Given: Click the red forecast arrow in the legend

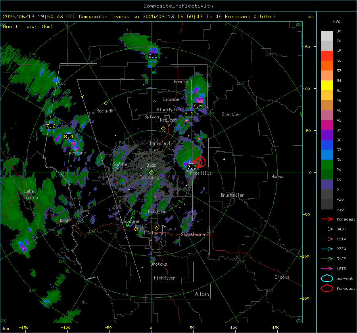Looking at the screenshot, I should (327, 219).
